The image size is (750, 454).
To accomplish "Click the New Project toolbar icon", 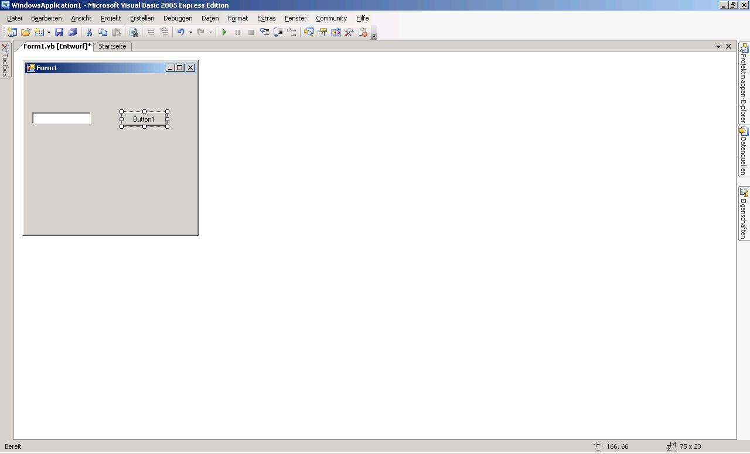I will pyautogui.click(x=12, y=33).
